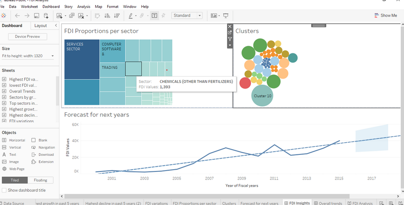Click the New Worksheet icon
The height and width of the screenshot is (205, 404).
[59, 16]
